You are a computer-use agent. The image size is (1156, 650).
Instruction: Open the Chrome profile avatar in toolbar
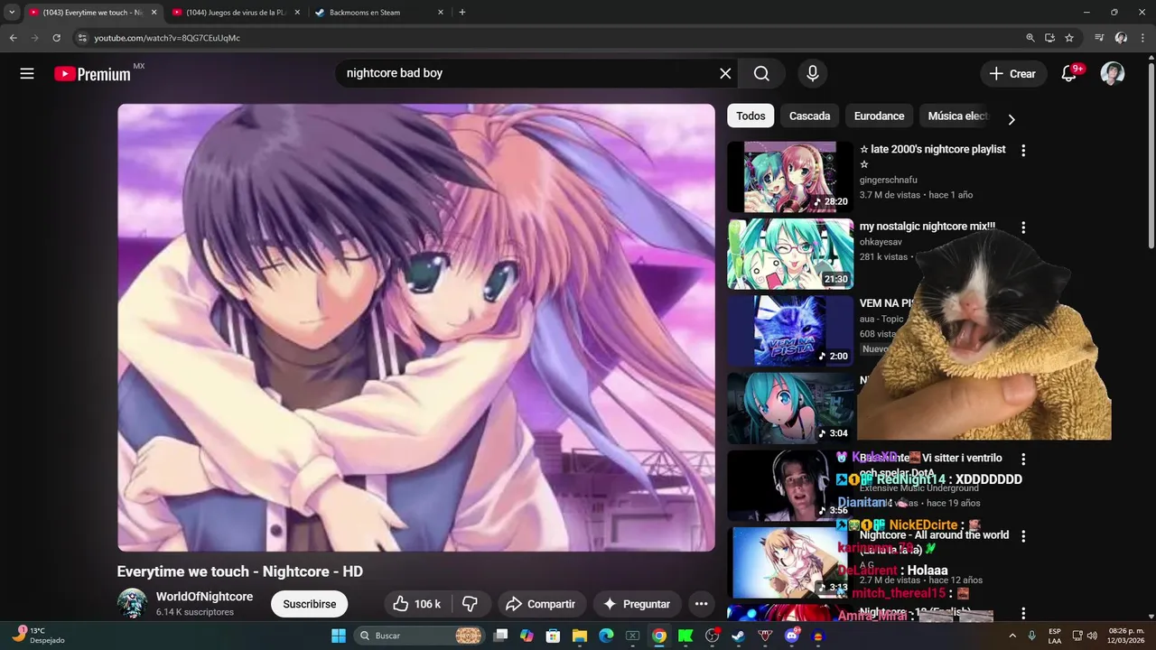[1121, 38]
